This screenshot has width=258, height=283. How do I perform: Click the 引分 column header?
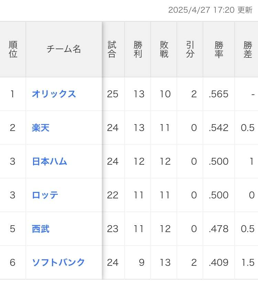click(190, 49)
